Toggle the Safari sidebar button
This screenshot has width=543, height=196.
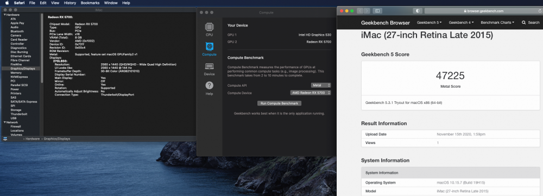pos(377,11)
